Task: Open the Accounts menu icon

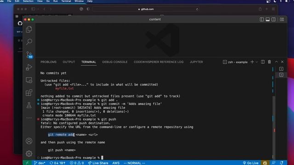Action: [29, 141]
